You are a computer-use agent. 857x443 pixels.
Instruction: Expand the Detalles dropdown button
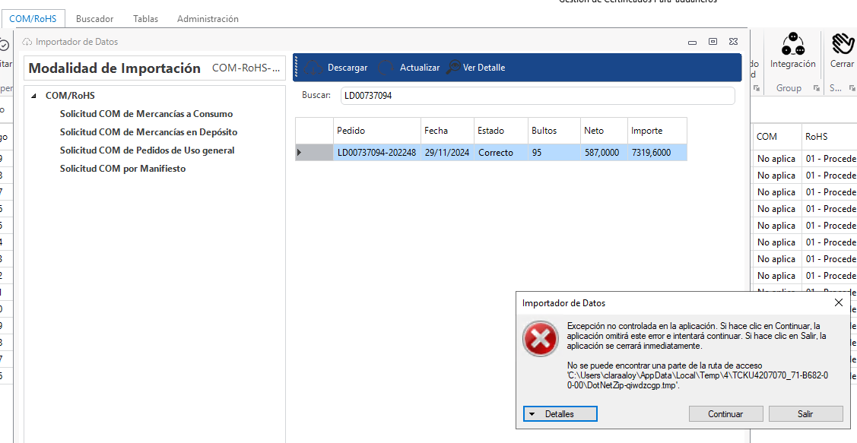pyautogui.click(x=560, y=414)
